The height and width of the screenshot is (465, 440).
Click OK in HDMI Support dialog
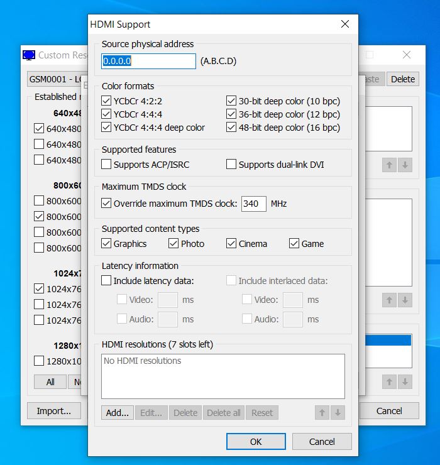[255, 442]
